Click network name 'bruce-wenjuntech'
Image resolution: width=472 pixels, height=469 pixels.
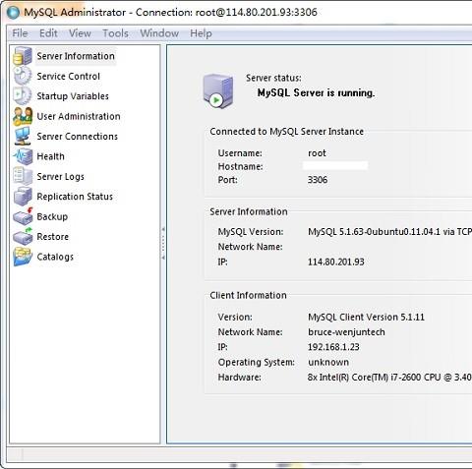[346, 332]
